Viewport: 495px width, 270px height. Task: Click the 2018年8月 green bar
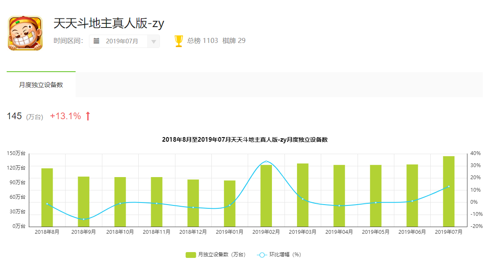click(47, 197)
